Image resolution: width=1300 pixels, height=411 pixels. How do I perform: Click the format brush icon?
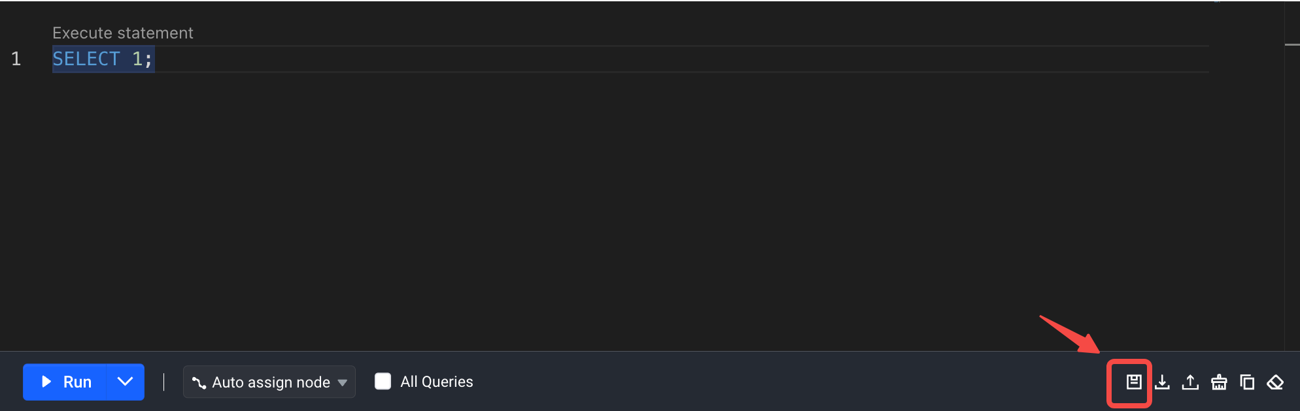pos(1219,382)
